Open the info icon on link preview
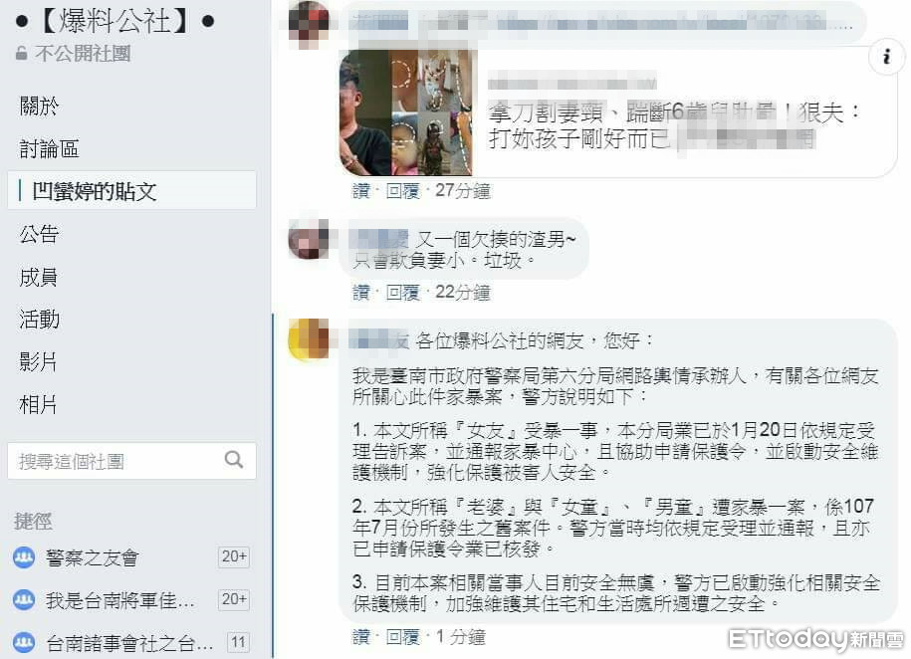The image size is (911, 659). [886, 57]
